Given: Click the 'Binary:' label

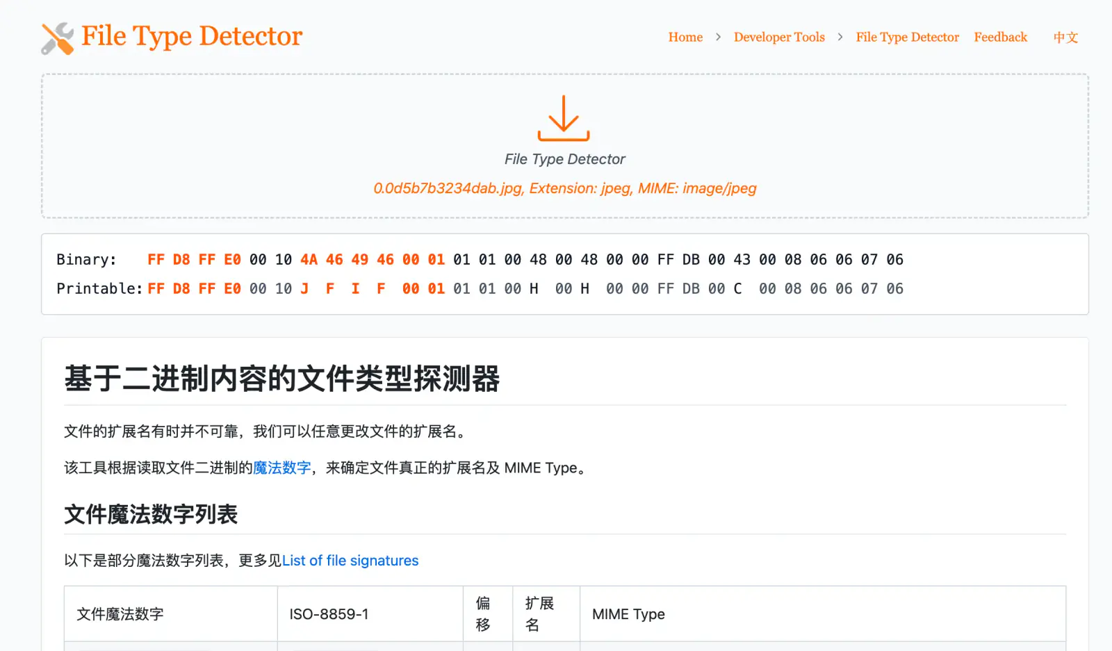Looking at the screenshot, I should click(x=86, y=260).
